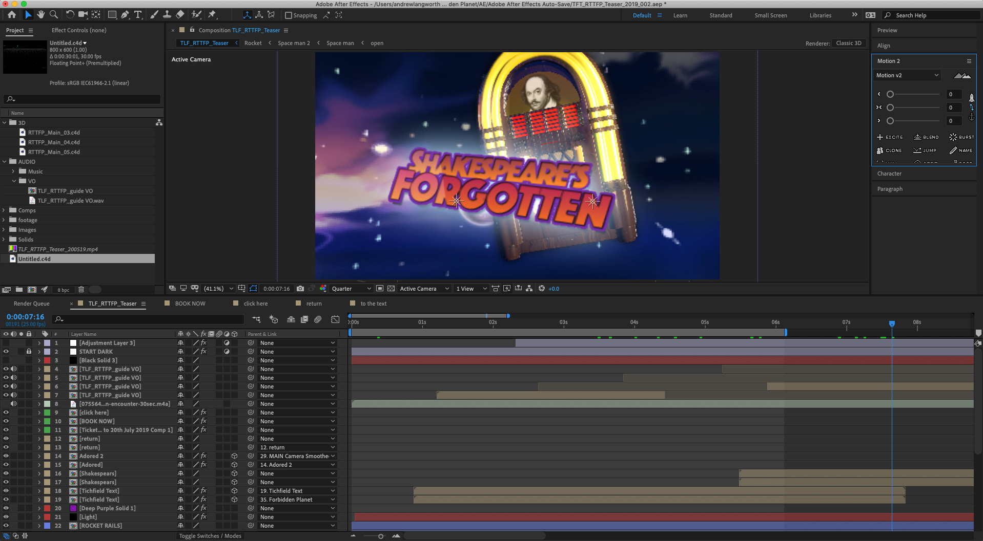Open the Active Camera view dropdown

tap(424, 289)
